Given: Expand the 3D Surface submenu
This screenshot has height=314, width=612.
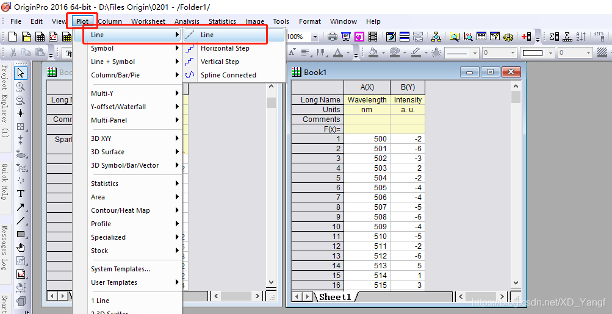Looking at the screenshot, I should point(135,152).
